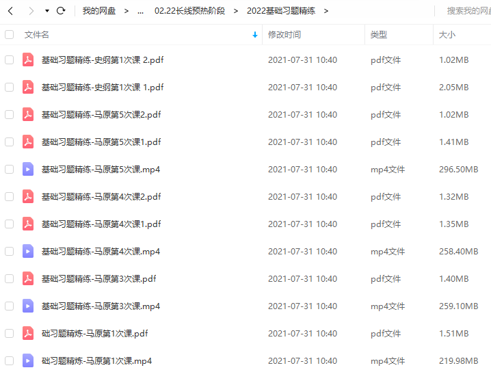The image size is (491, 370).
Task: Click the PDF icon of 史纲第1次课 2.pdf
Action: tap(28, 60)
